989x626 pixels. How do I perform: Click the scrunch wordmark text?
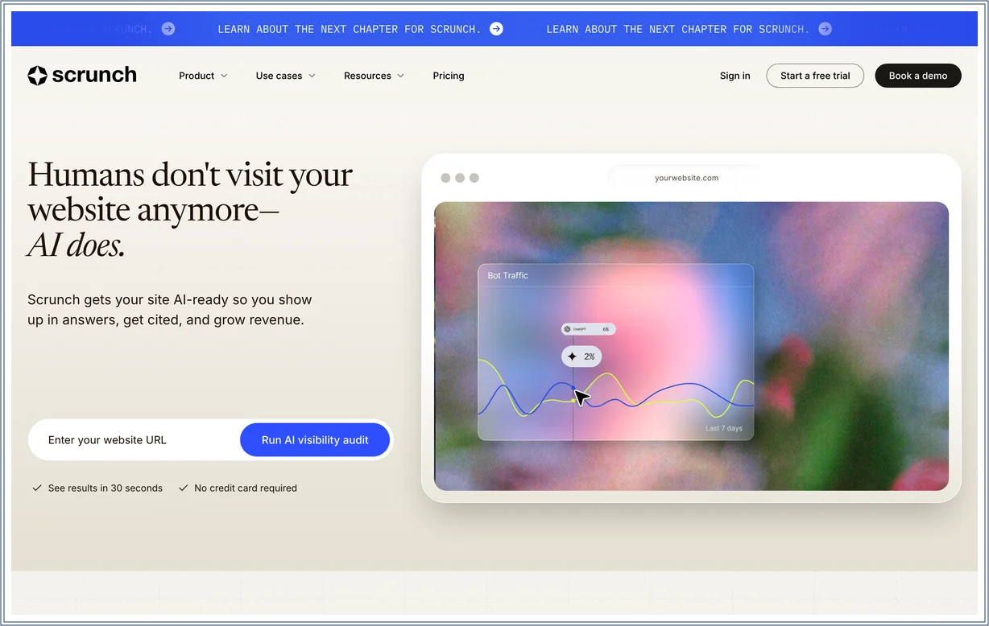(94, 76)
